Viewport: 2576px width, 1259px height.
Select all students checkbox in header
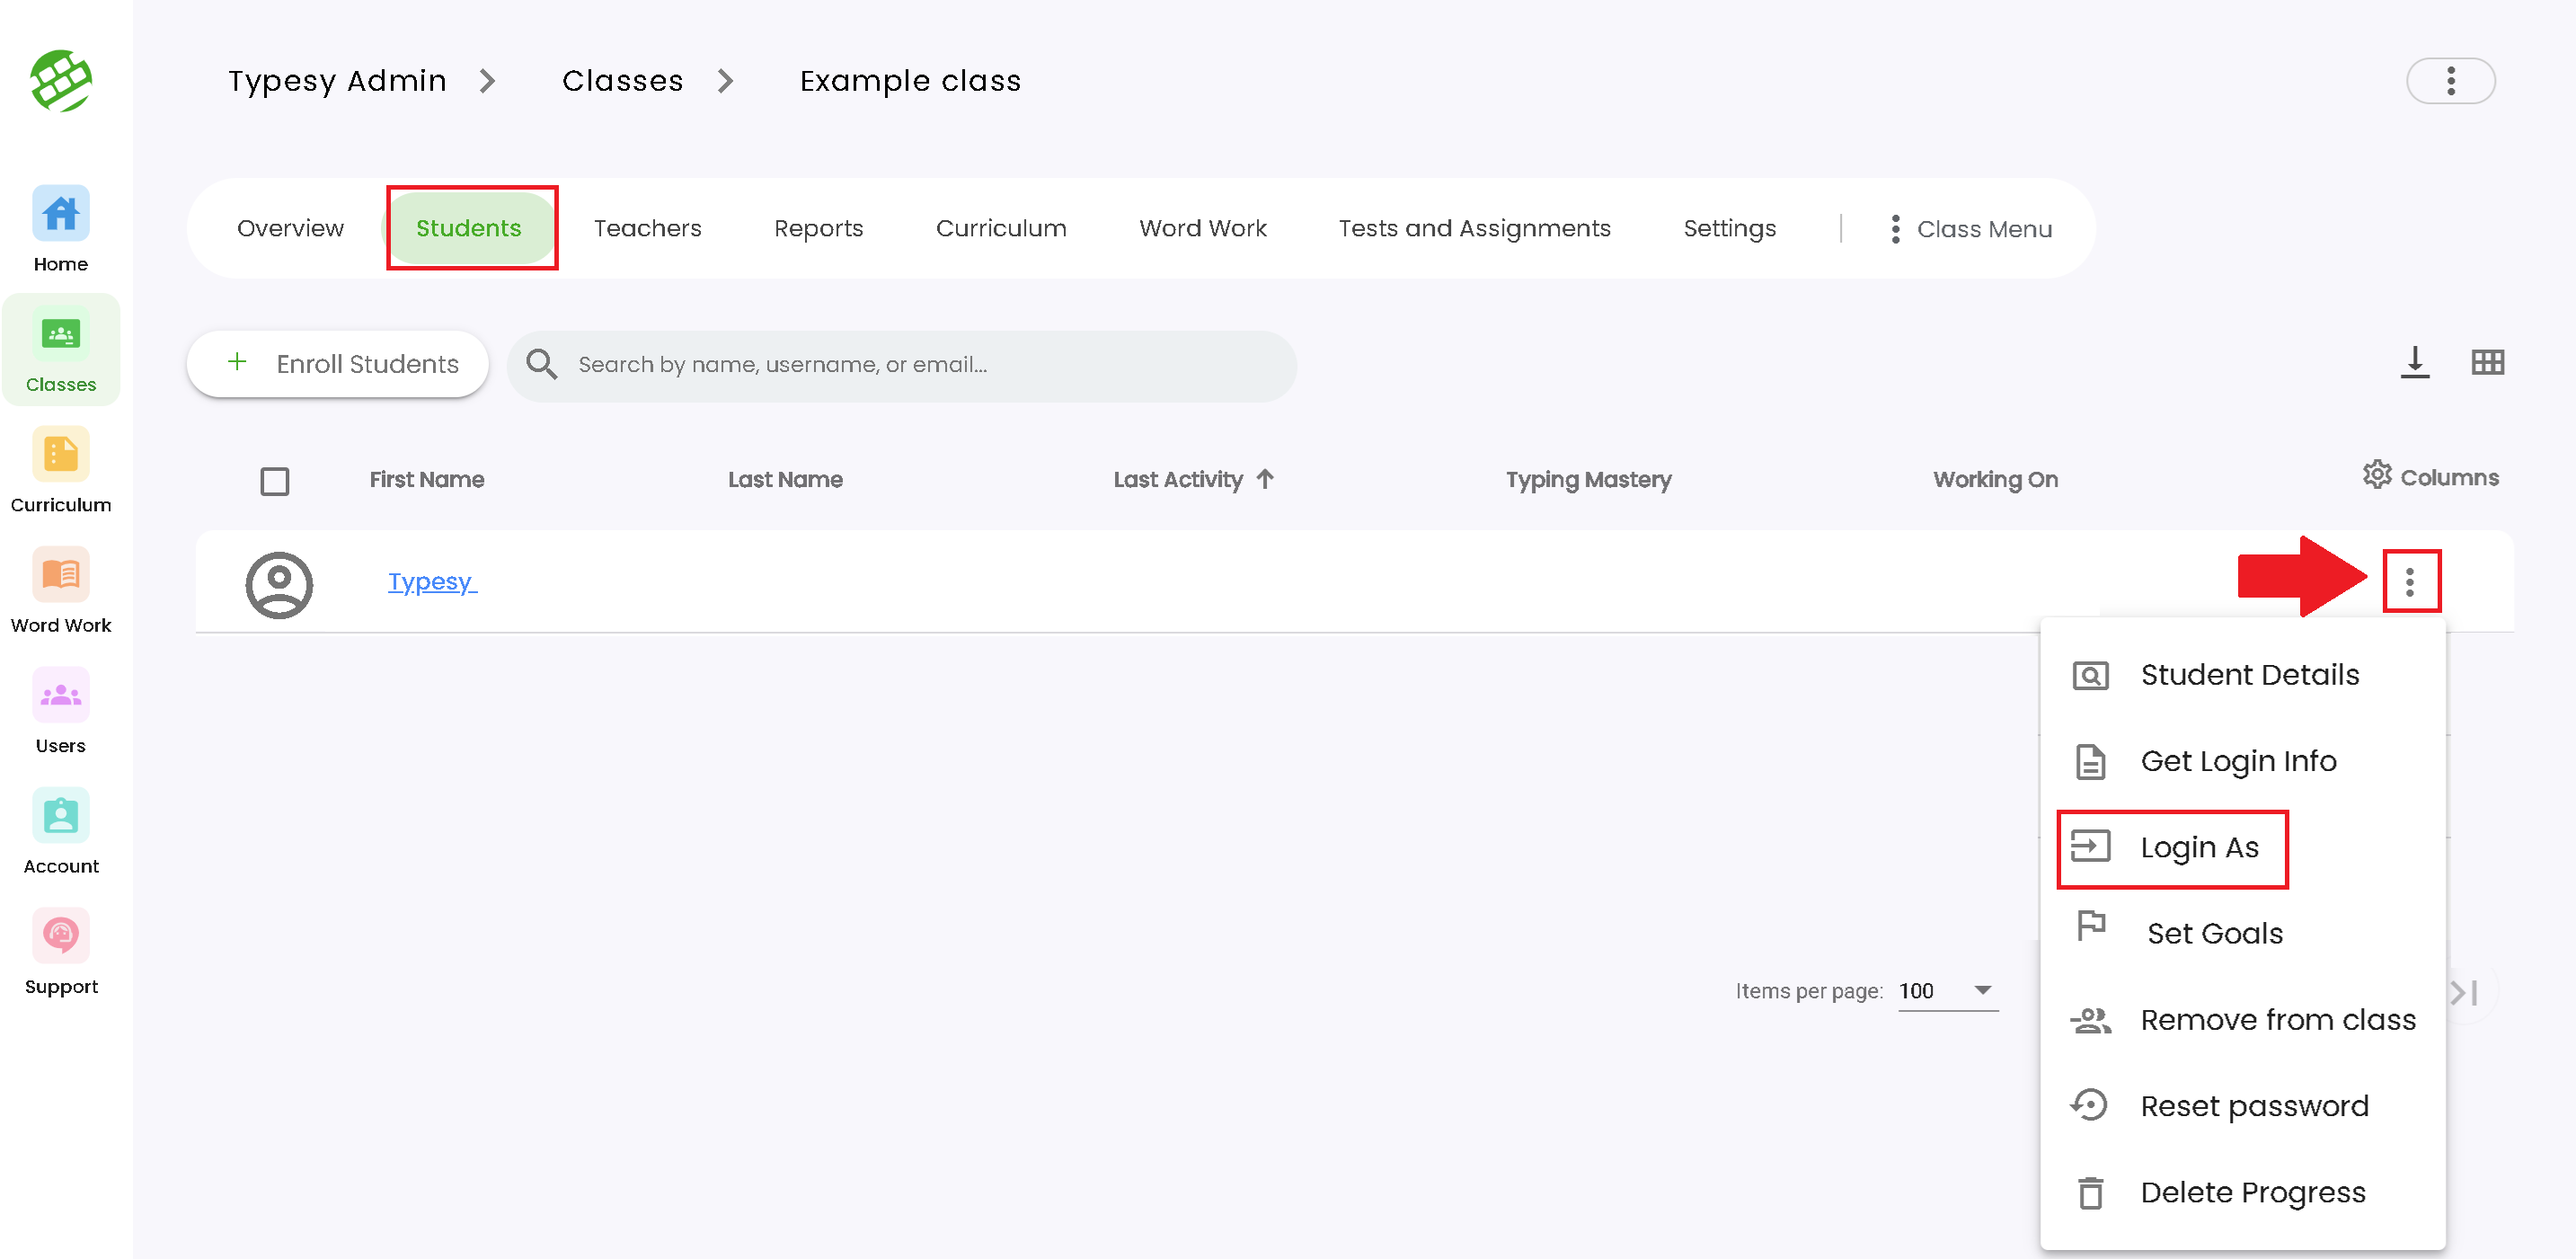pos(274,482)
